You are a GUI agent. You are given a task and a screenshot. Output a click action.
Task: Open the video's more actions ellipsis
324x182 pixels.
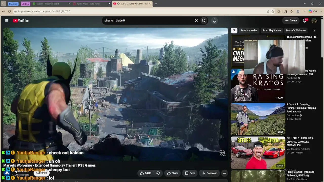point(225,173)
